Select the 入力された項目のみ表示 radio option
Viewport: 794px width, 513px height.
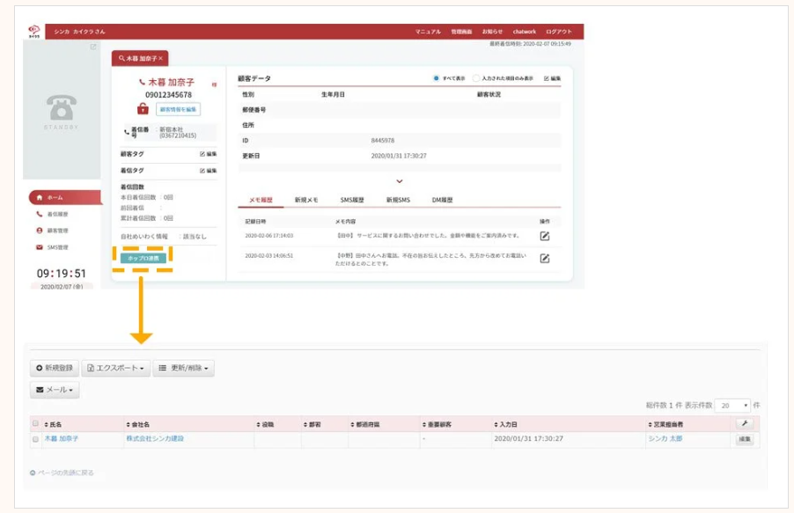pyautogui.click(x=476, y=78)
